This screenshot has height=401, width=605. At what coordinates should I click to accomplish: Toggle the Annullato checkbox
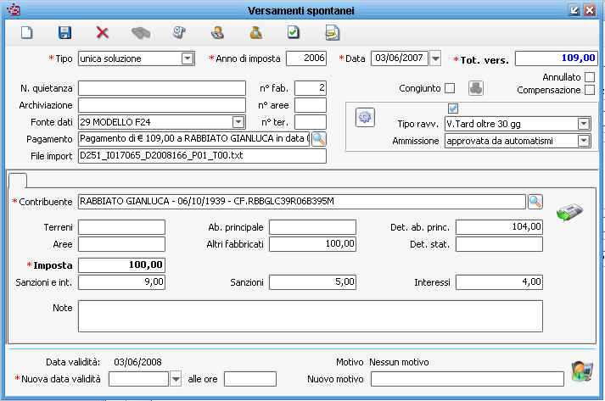pyautogui.click(x=590, y=77)
